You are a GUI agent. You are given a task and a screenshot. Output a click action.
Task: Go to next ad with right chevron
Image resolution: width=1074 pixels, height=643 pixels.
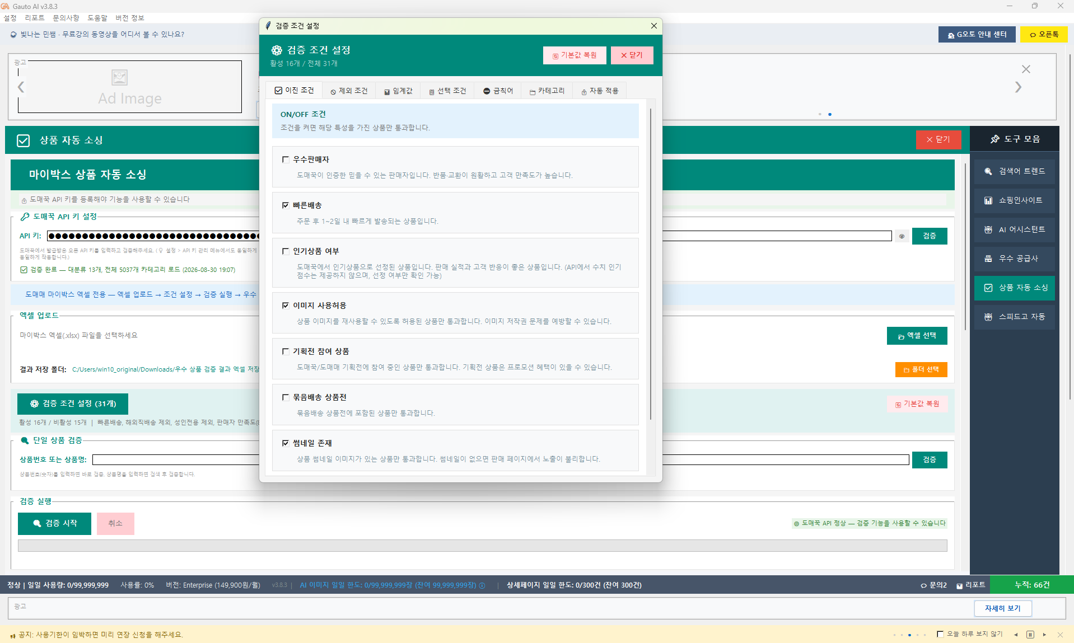pyautogui.click(x=1018, y=87)
